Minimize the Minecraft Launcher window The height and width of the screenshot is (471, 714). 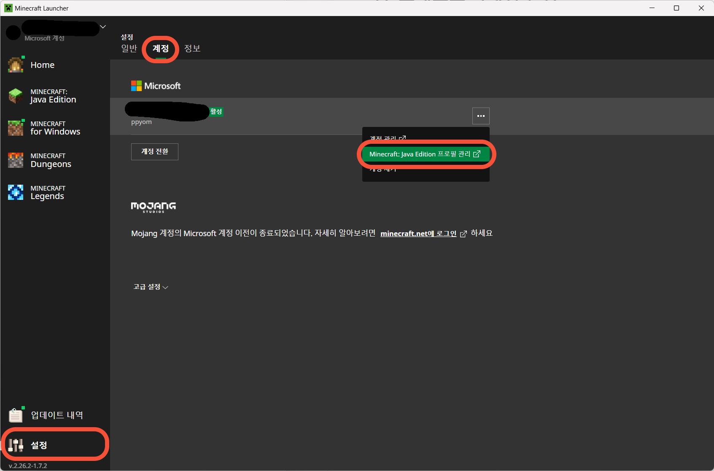pyautogui.click(x=652, y=8)
